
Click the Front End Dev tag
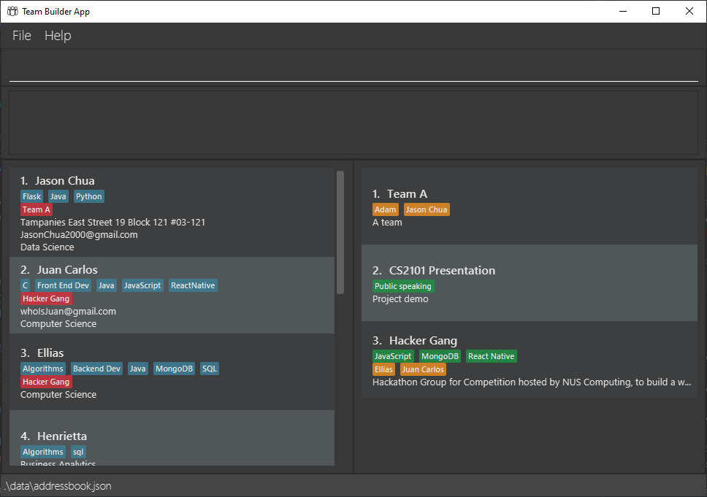coord(64,285)
